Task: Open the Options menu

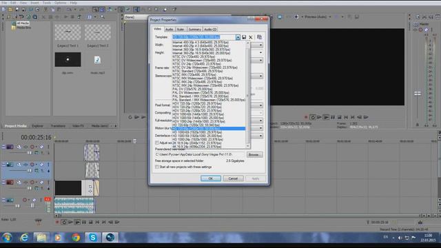Action: coord(60,3)
